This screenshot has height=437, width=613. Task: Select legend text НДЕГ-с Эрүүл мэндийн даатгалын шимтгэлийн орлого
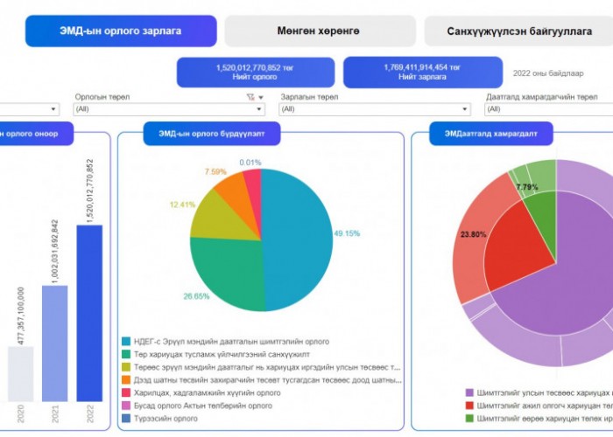pyautogui.click(x=231, y=342)
